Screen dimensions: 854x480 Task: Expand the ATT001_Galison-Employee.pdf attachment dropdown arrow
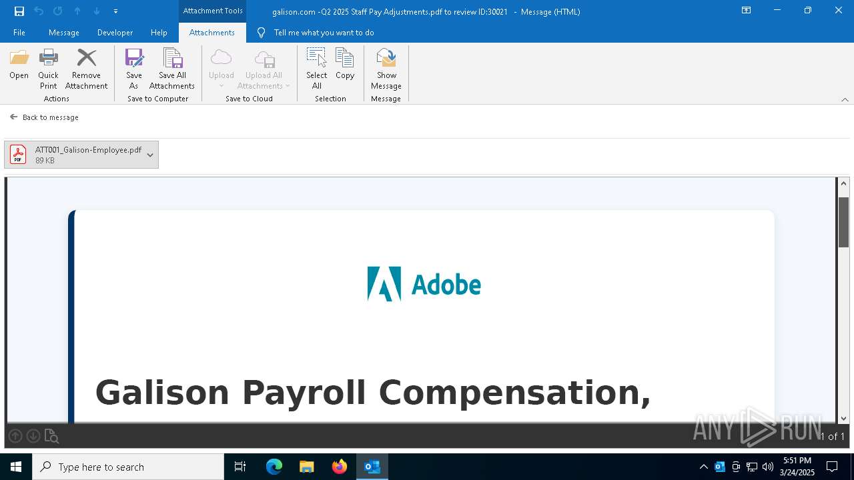[150, 155]
